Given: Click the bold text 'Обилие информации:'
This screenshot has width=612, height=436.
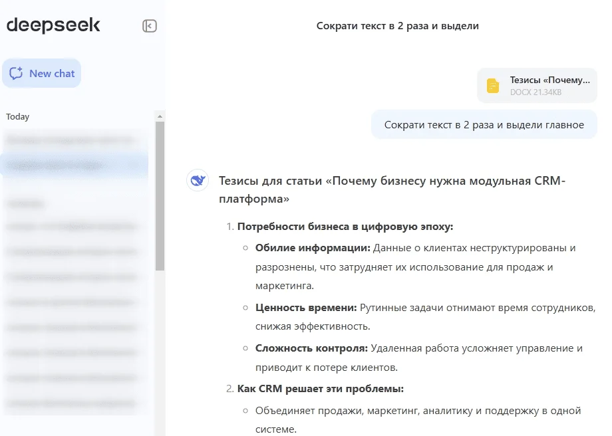Looking at the screenshot, I should click(313, 248).
